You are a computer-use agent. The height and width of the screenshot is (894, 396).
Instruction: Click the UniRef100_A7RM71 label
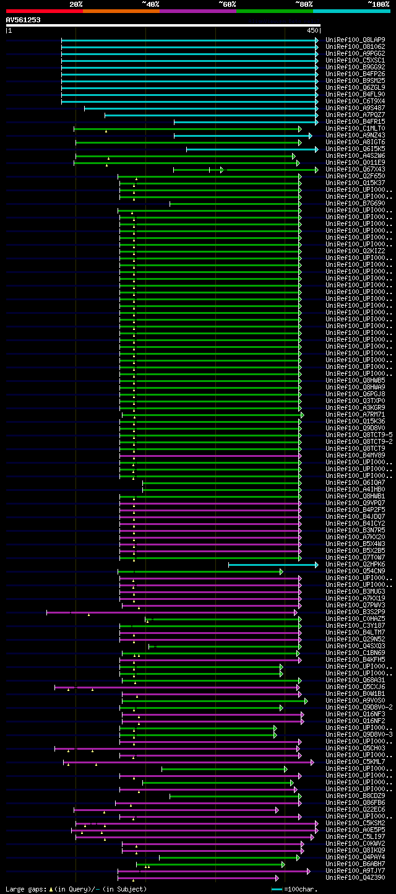tap(355, 415)
